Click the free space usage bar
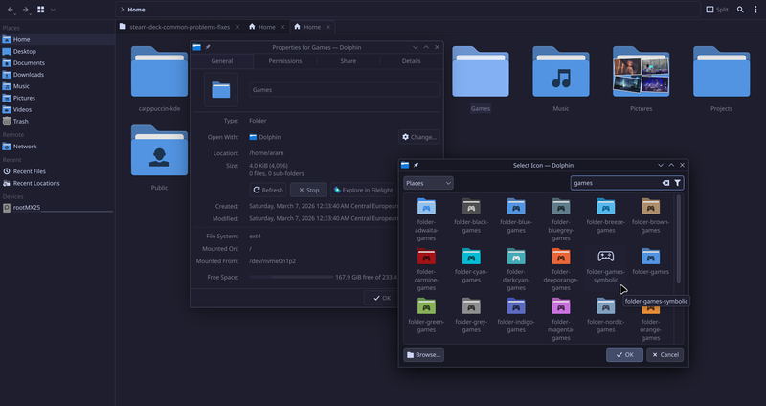 click(x=291, y=277)
